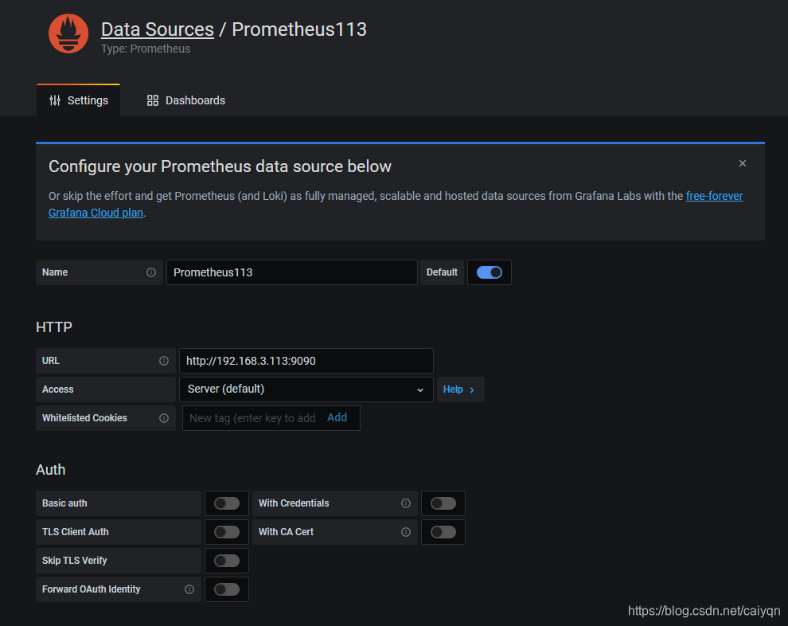Enable the Forward OAuth Identity toggle
This screenshot has width=788, height=626.
click(x=227, y=589)
